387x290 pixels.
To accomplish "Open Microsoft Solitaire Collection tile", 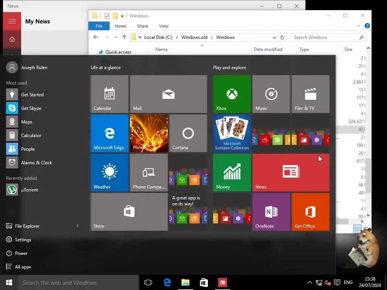I will 232,133.
